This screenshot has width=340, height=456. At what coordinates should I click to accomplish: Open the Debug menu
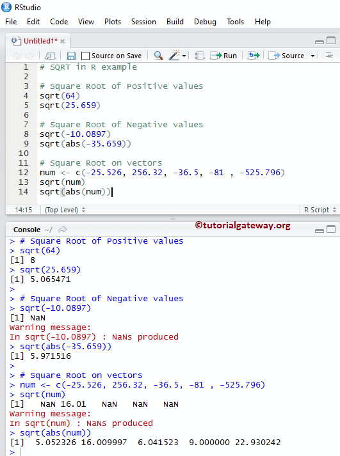coord(206,22)
